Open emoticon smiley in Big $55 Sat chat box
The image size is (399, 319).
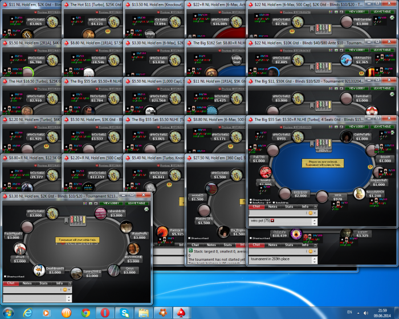(310, 213)
